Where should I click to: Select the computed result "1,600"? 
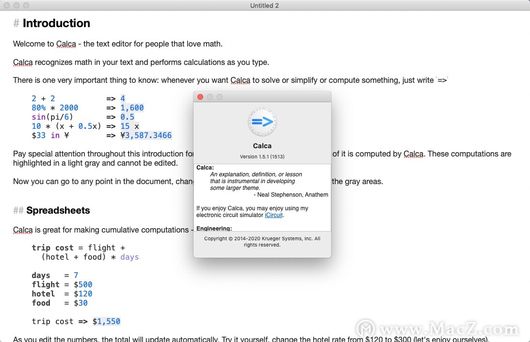[132, 108]
